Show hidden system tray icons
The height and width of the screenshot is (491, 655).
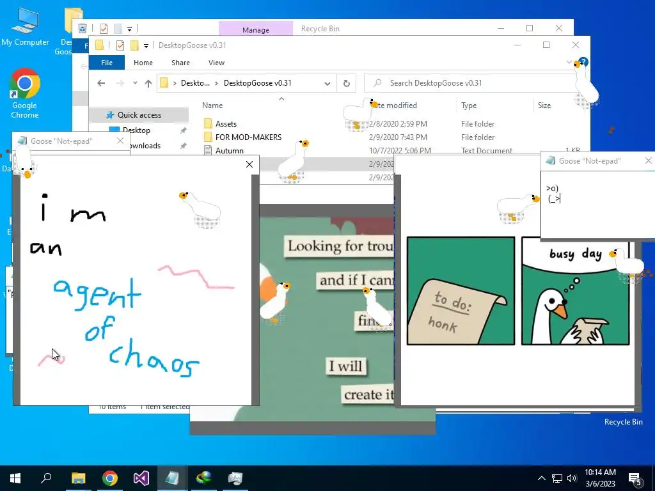(541, 478)
